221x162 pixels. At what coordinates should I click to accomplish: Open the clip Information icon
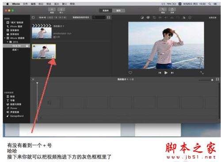point(190,18)
